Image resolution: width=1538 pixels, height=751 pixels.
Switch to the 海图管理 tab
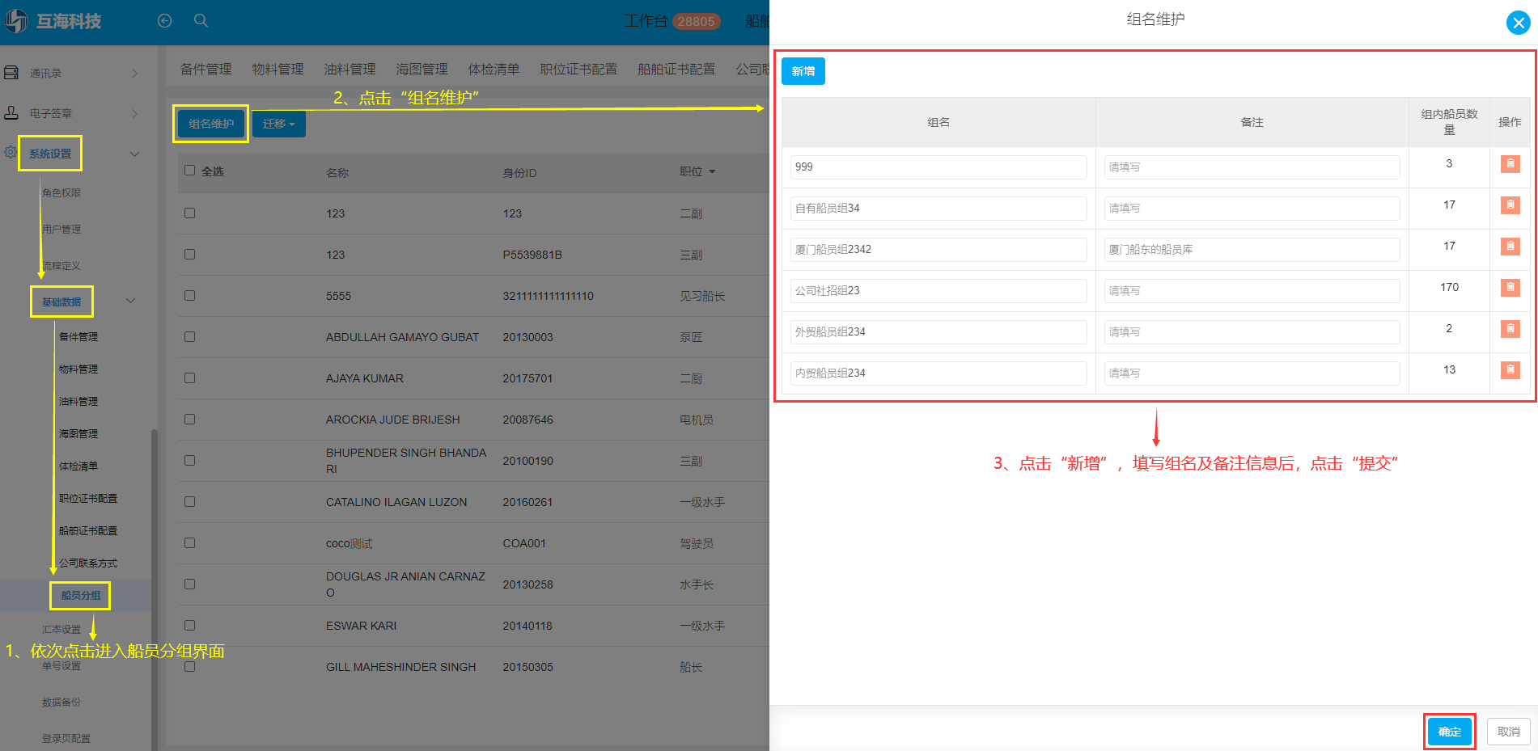pos(422,70)
